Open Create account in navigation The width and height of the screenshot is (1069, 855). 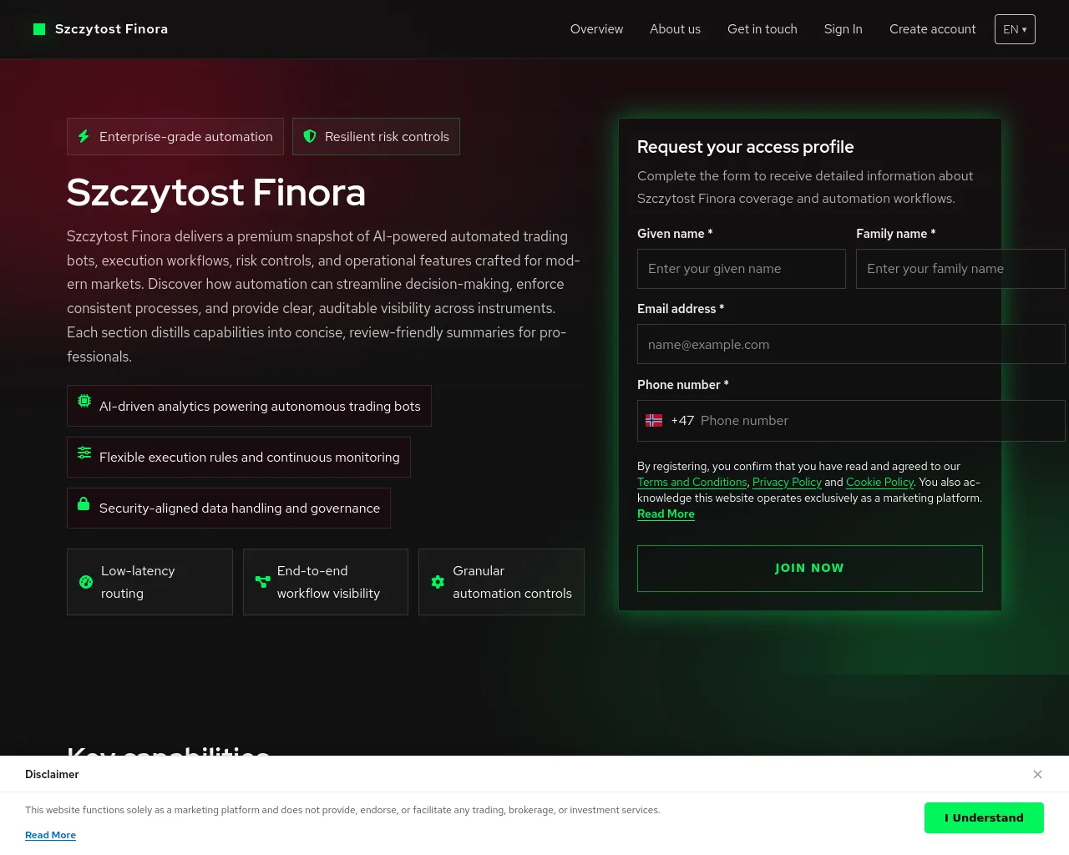coord(932,29)
